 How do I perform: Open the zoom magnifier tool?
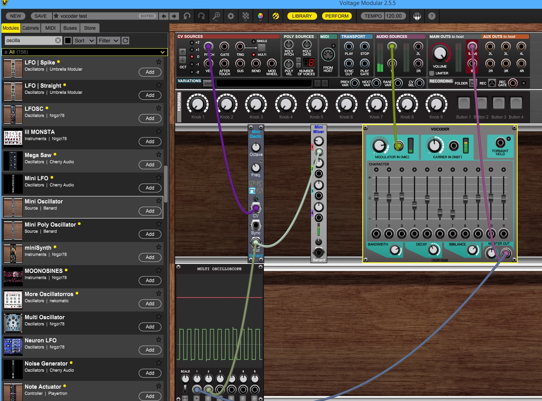216,16
